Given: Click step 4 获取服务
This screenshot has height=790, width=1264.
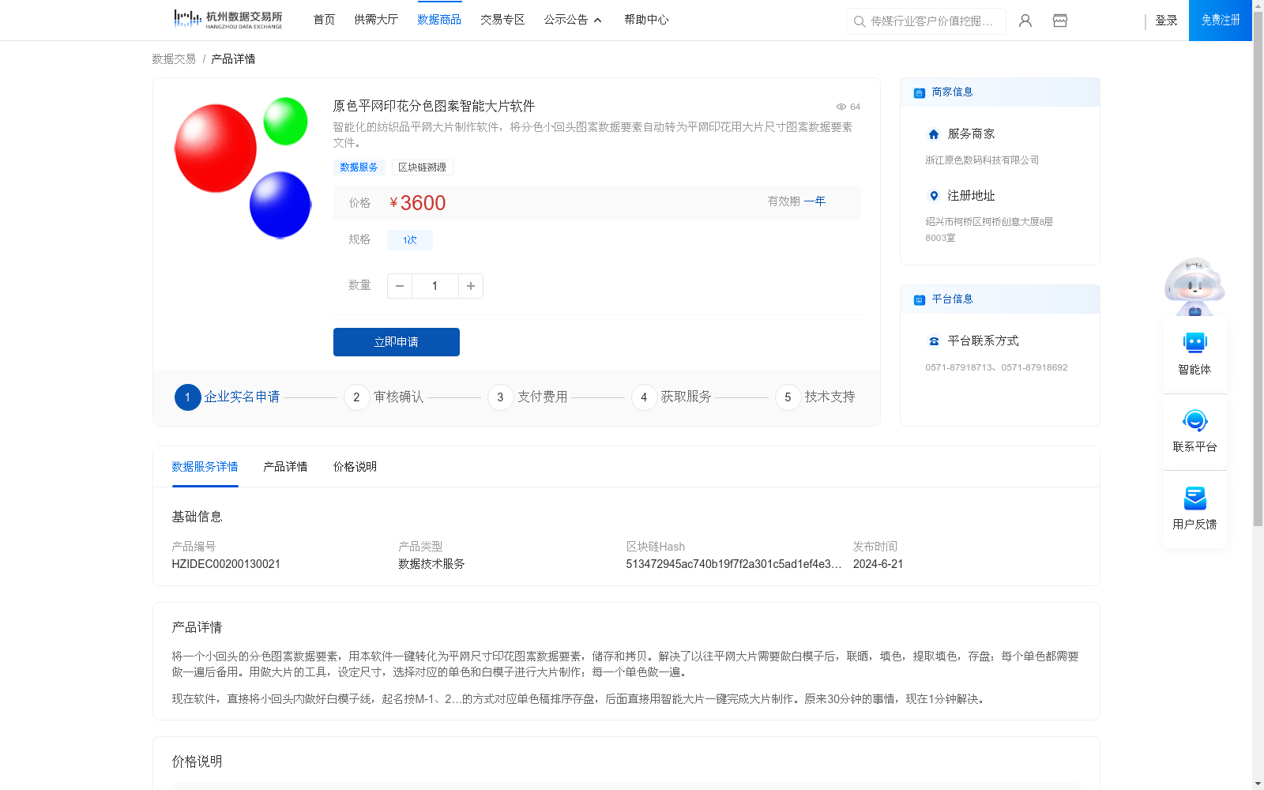Looking at the screenshot, I should [671, 397].
